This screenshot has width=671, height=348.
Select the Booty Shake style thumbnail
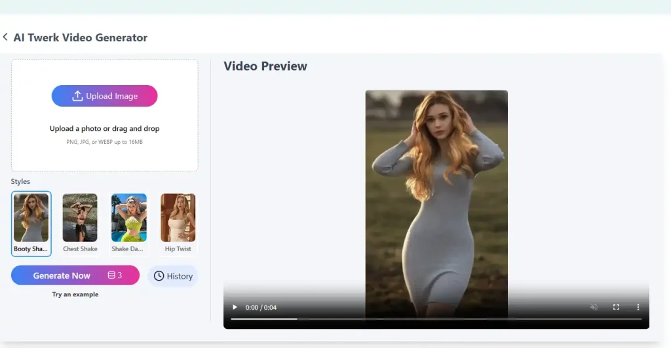pos(31,224)
